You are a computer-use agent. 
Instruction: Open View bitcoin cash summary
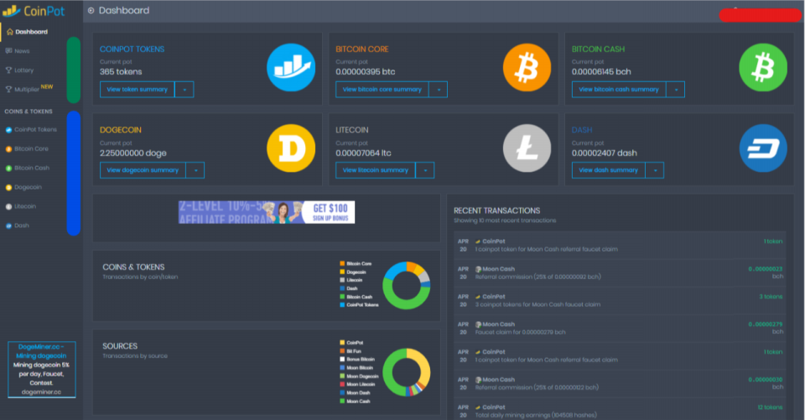point(619,90)
